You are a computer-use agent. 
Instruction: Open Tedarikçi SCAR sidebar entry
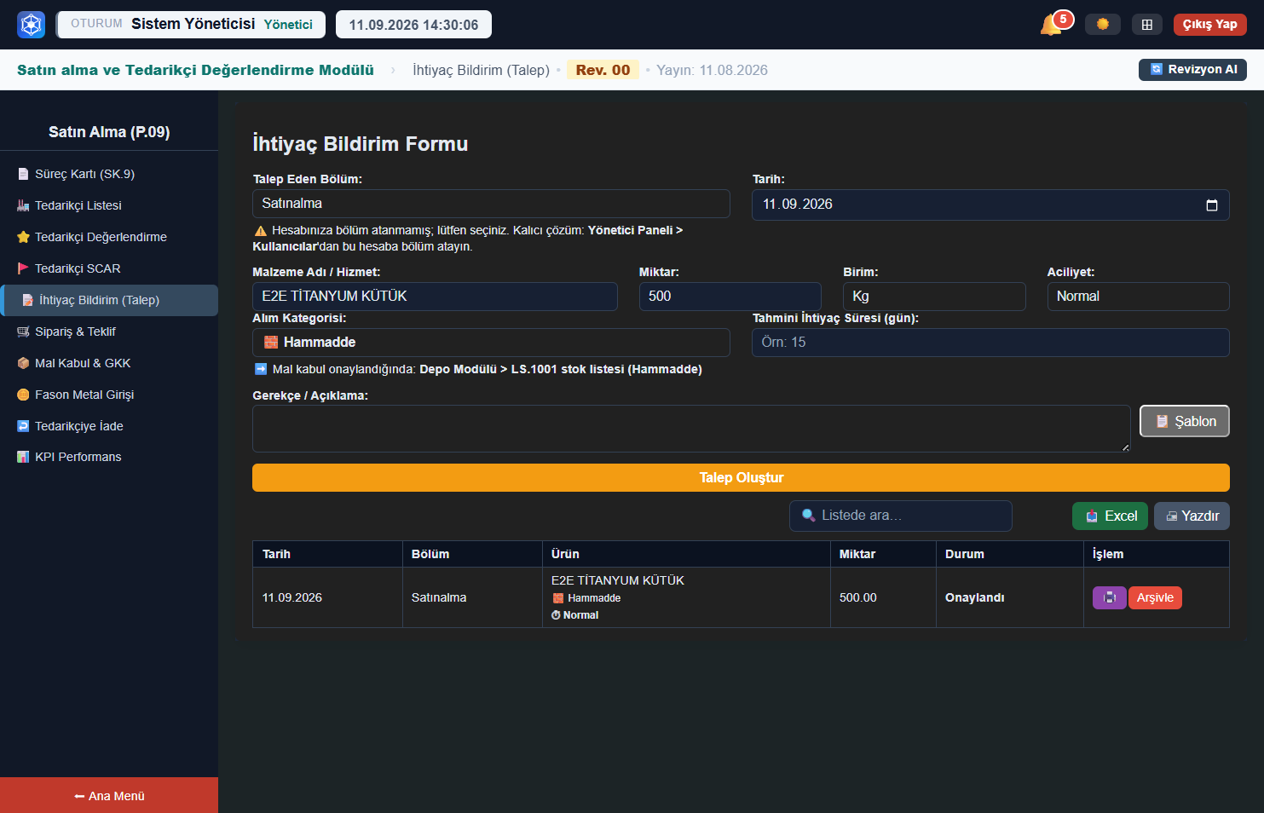pyautogui.click(x=109, y=268)
